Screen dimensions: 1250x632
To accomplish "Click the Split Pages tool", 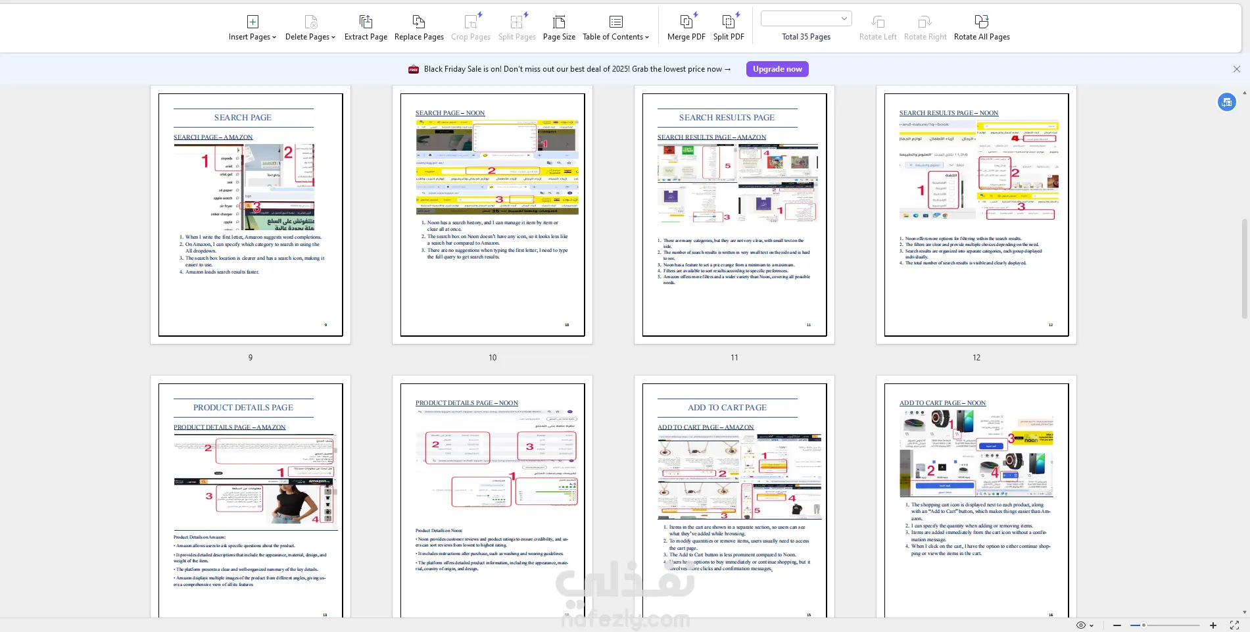I will click(517, 28).
